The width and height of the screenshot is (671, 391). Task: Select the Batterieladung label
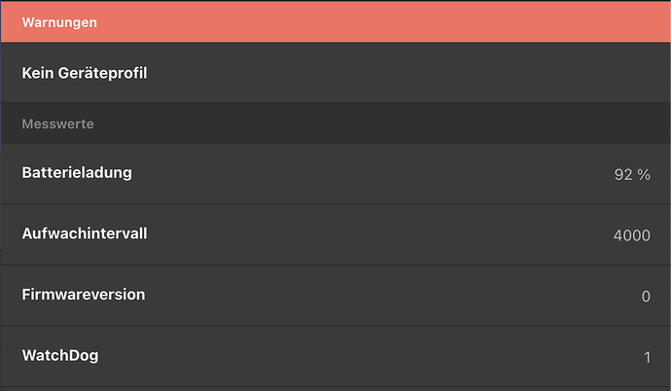coord(77,173)
